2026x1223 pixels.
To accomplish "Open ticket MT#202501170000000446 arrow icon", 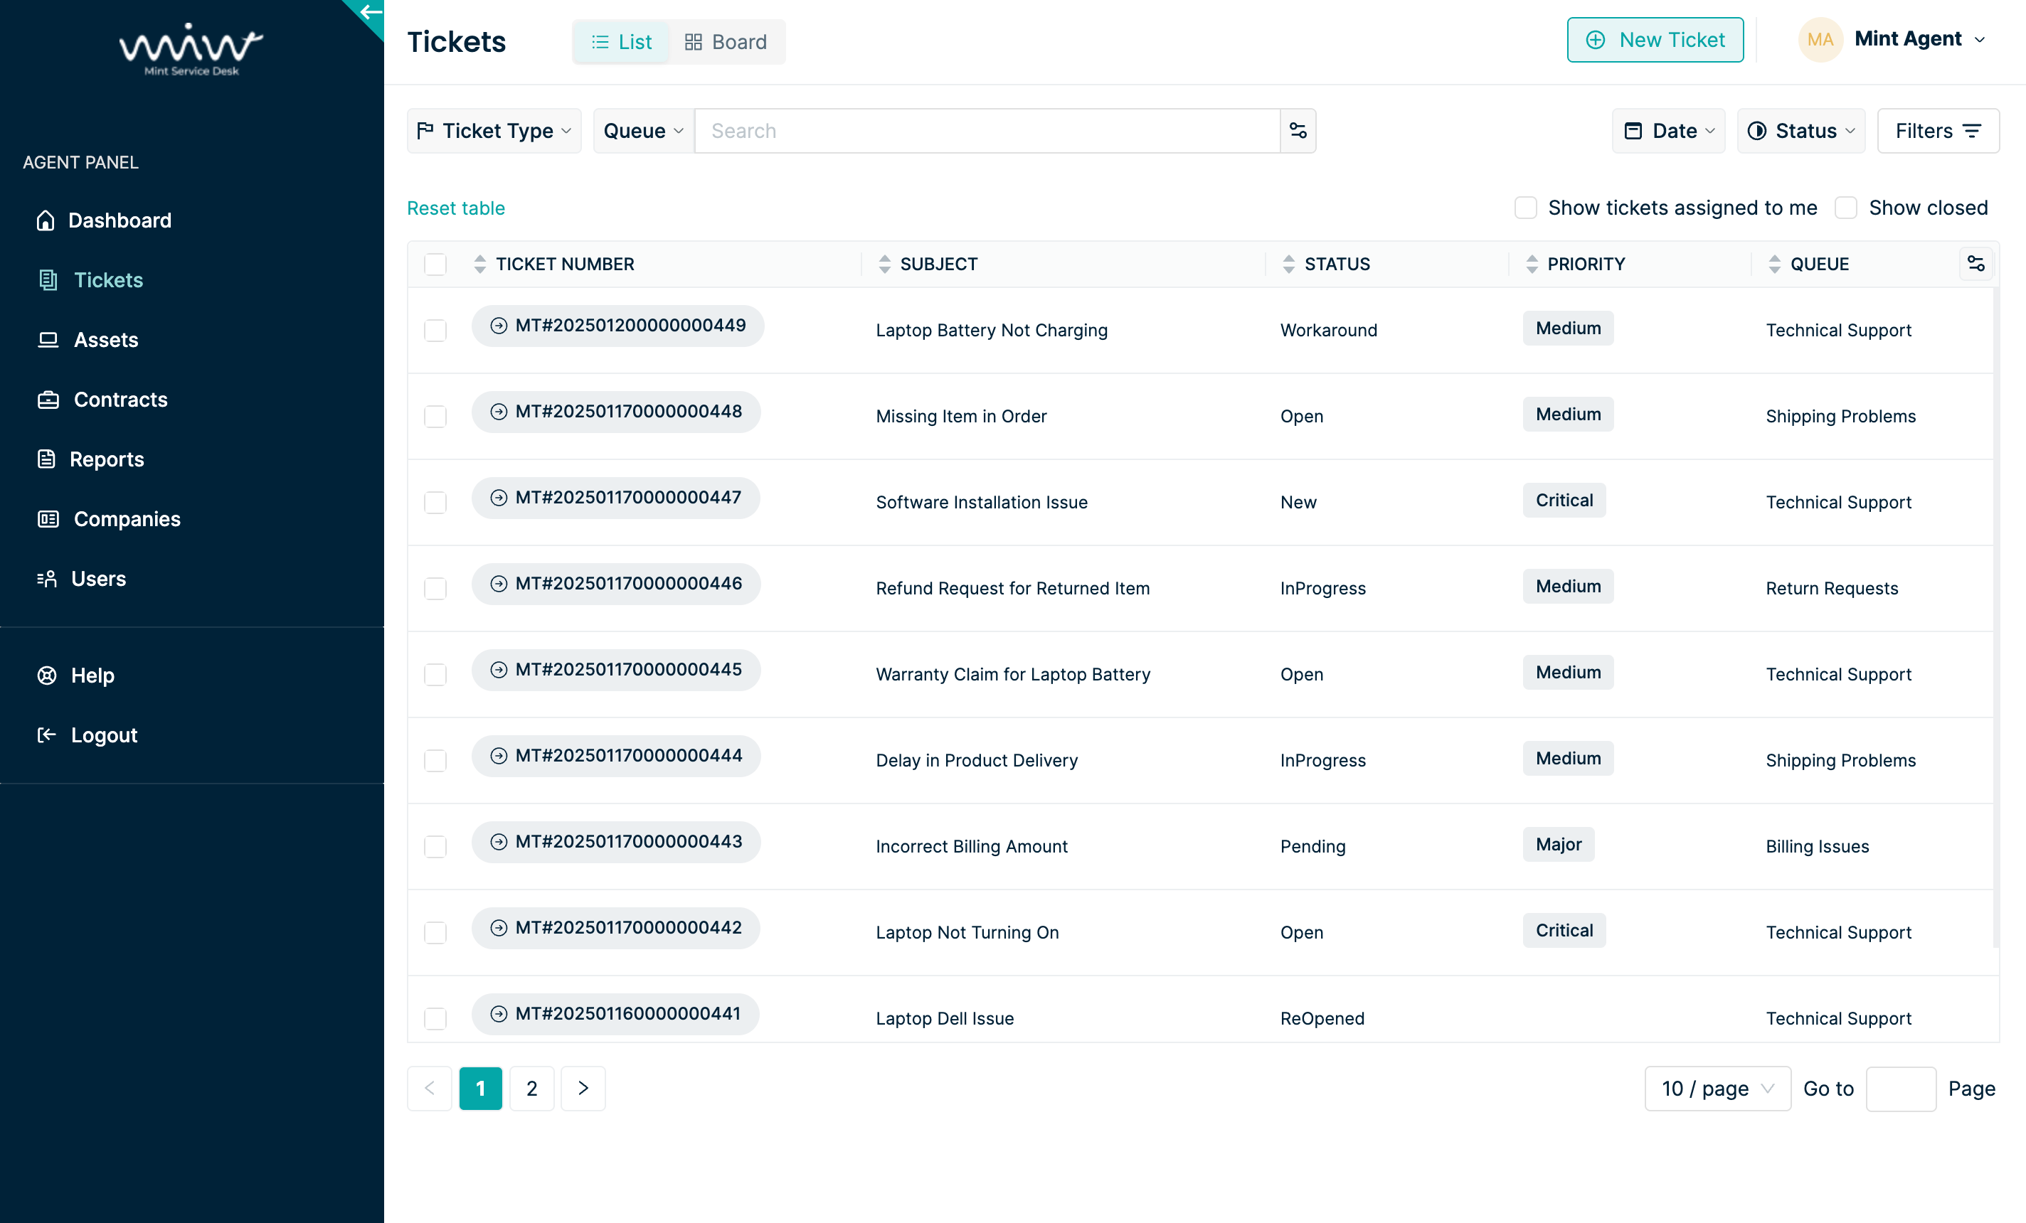I will coord(499,584).
